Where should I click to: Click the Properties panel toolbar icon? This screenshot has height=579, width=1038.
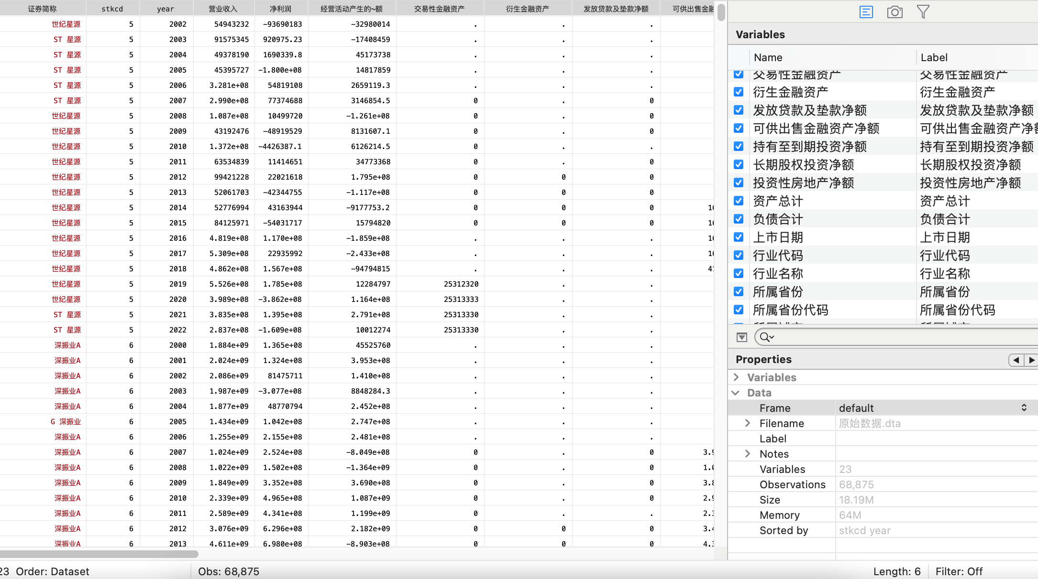click(x=866, y=12)
